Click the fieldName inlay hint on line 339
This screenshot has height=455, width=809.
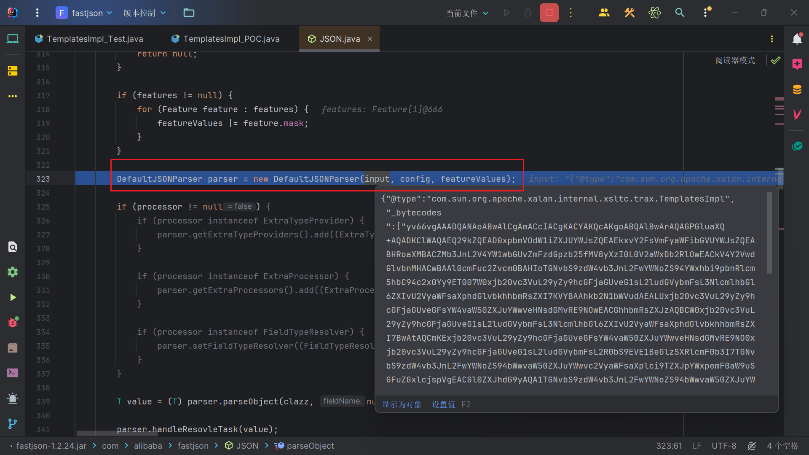(x=342, y=401)
